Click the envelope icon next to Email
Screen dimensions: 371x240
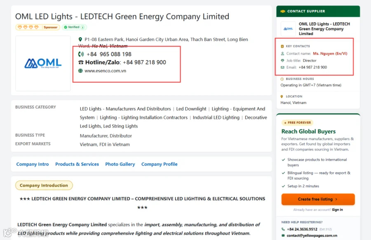282,67
